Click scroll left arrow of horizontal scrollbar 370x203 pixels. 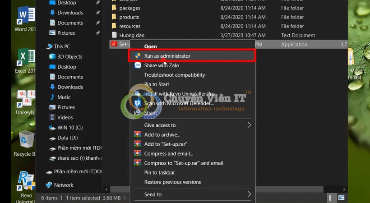tap(106, 189)
